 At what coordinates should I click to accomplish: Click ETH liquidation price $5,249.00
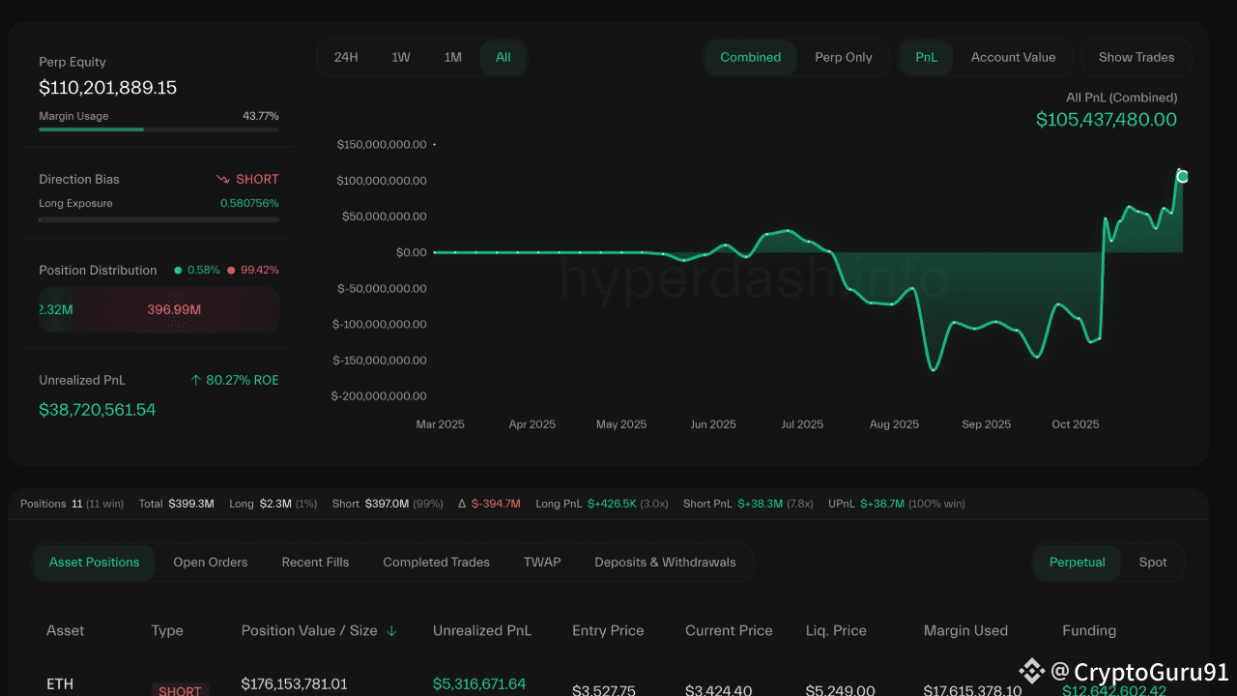(x=840, y=690)
